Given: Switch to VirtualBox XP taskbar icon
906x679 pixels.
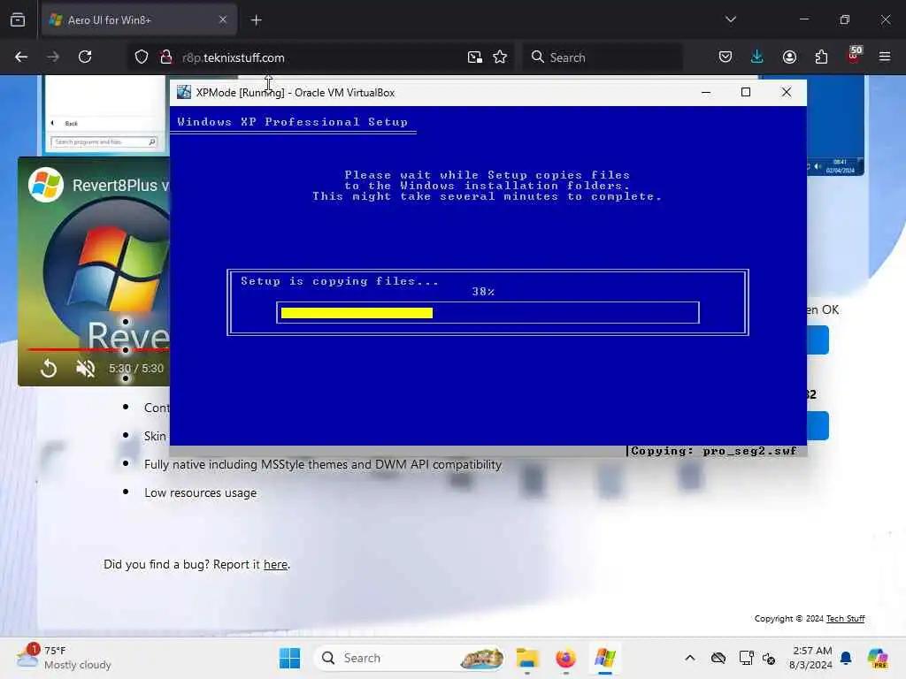Looking at the screenshot, I should coord(604,658).
